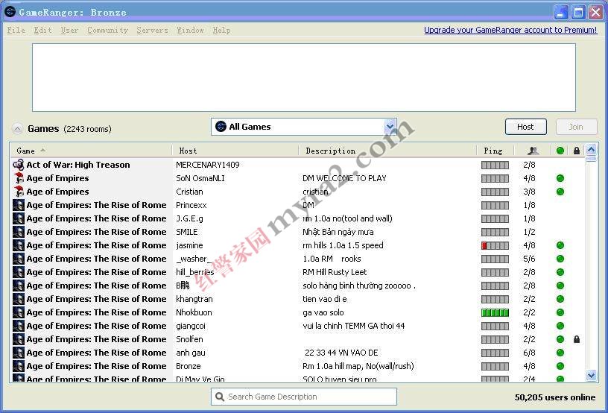Select description '22 33 44 VN VAO DE'
The image size is (608, 413).
point(341,353)
